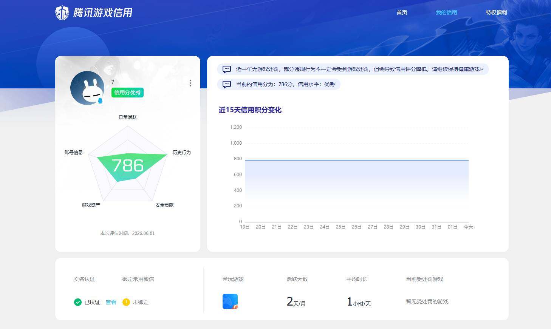Click the 已认证 status text

pyautogui.click(x=92, y=302)
